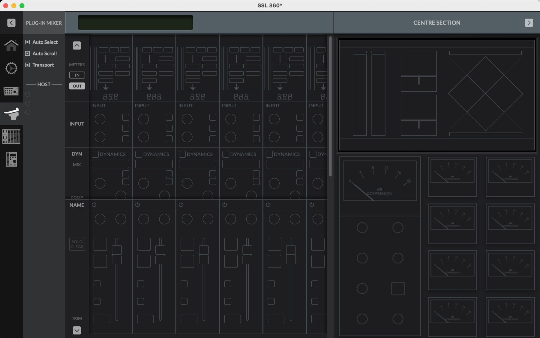Viewport: 540px width, 338px height.
Task: Click the down arrow in first channel routing
Action: click(106, 87)
